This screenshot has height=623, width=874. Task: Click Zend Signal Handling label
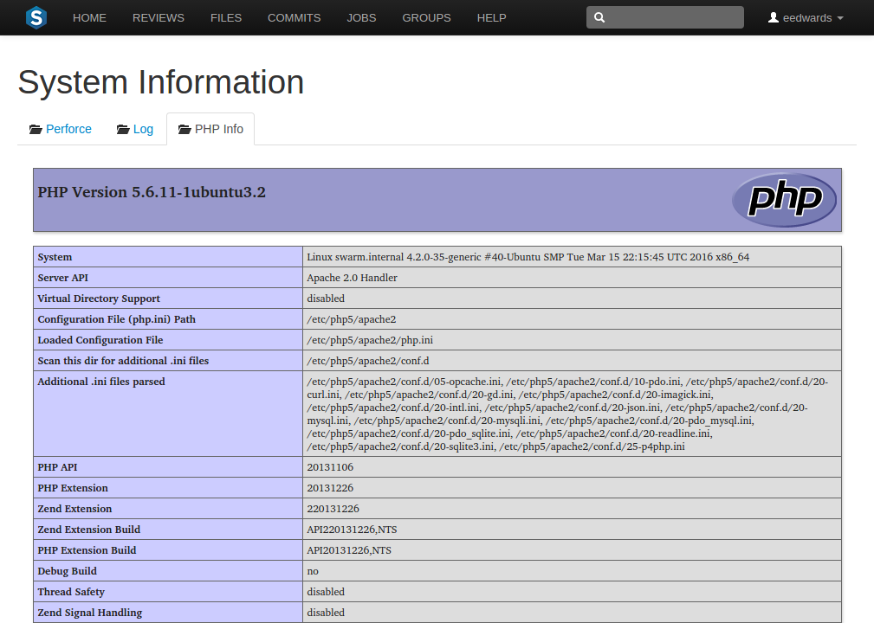point(90,613)
